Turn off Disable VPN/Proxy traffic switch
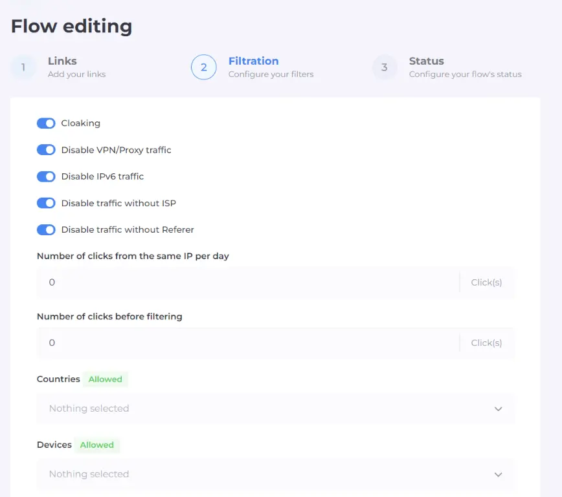 pyautogui.click(x=46, y=150)
